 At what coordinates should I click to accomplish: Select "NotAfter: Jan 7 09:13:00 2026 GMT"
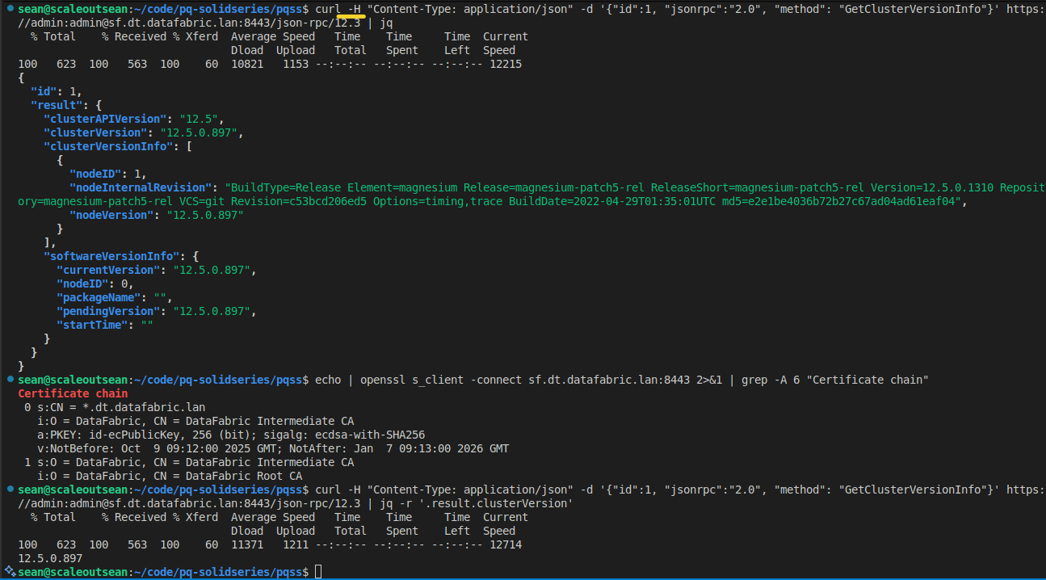(399, 448)
